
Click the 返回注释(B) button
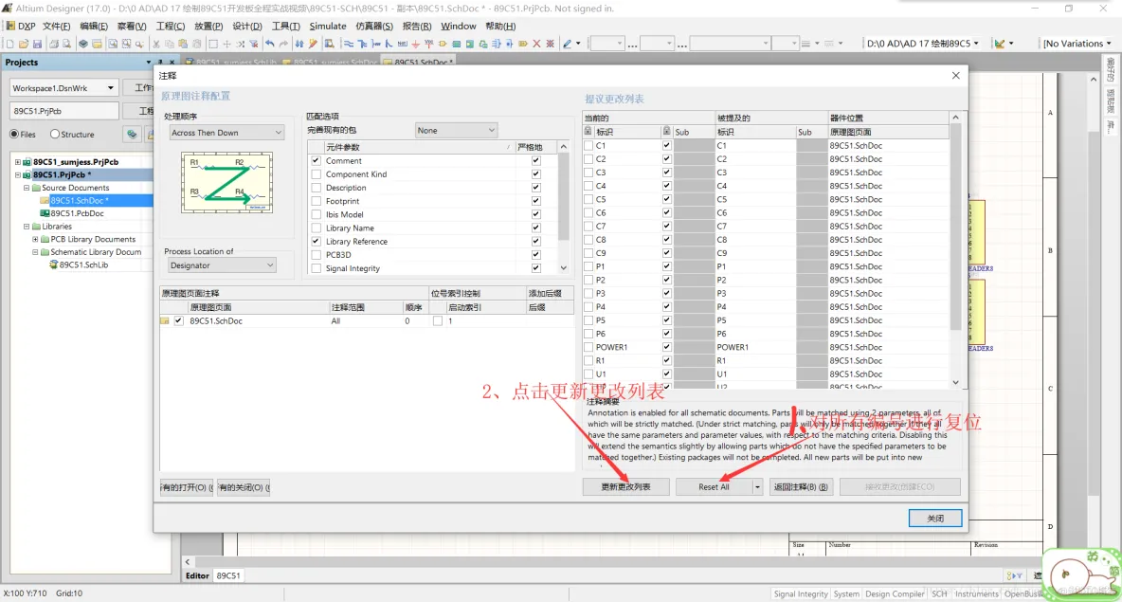click(x=801, y=486)
